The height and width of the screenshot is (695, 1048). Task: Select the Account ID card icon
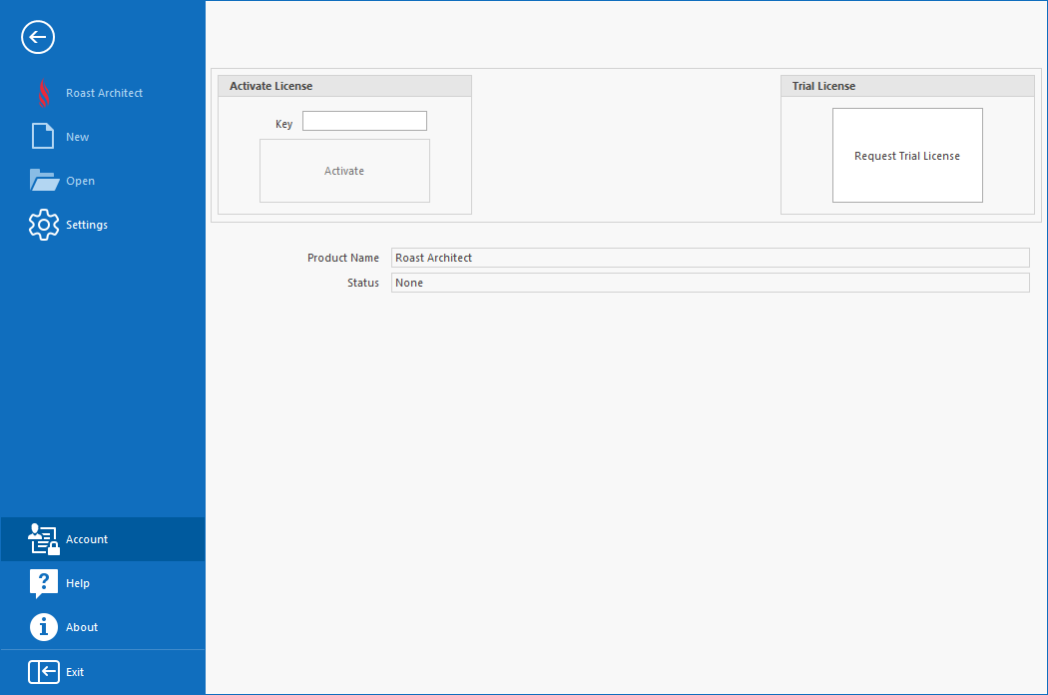pos(44,539)
